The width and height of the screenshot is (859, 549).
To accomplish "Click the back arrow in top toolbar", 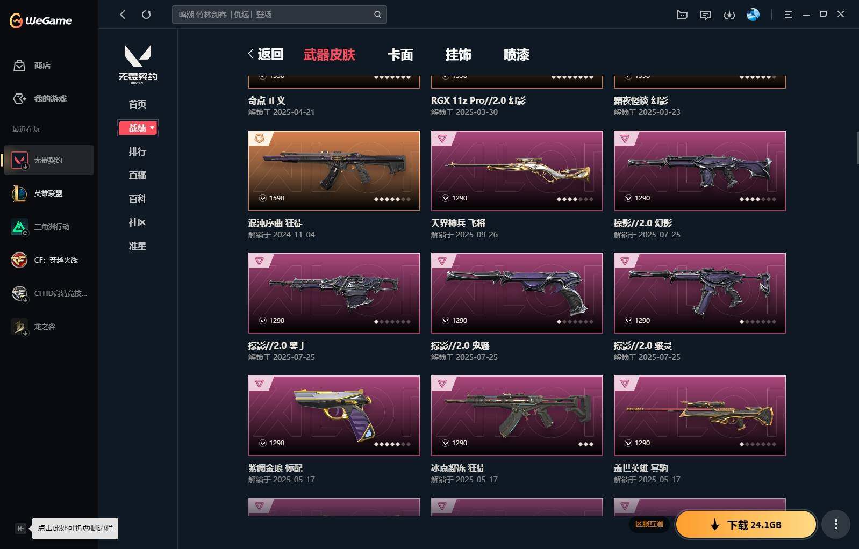I will click(123, 15).
